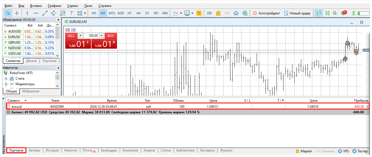Viewport: 372px width, 157px height.
Task: Click the volume decrease arrow beside SELL
Action: (x=80, y=36)
